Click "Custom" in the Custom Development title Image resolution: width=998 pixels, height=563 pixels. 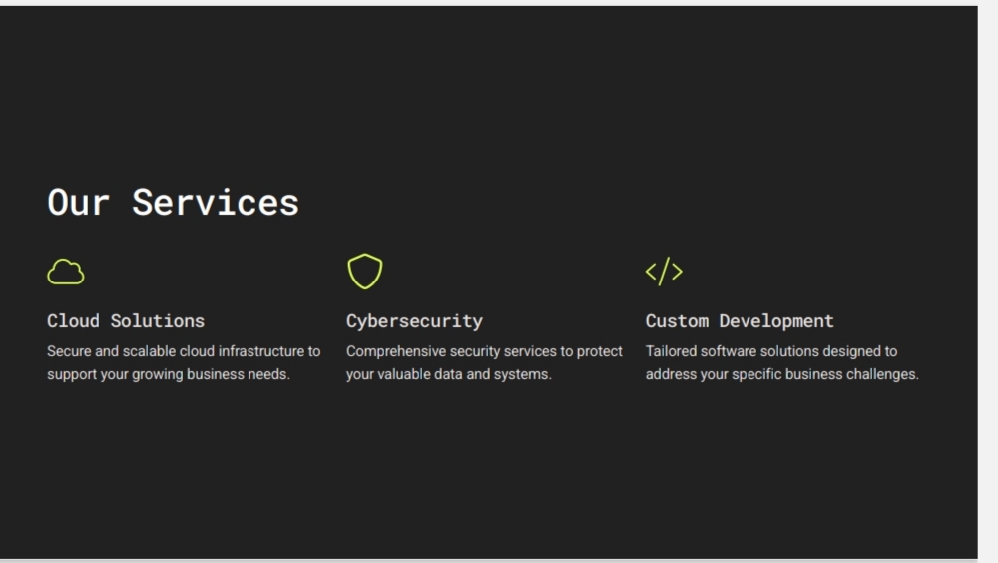677,321
